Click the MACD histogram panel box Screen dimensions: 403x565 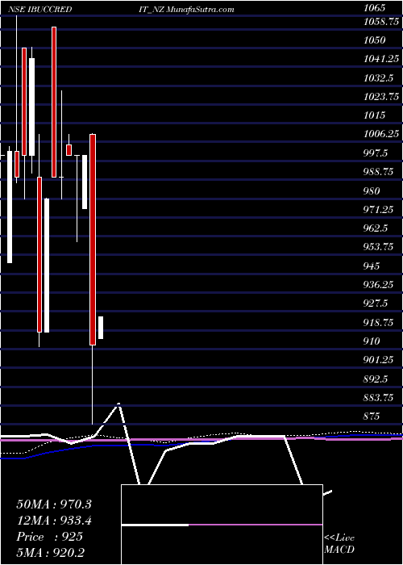222,525
